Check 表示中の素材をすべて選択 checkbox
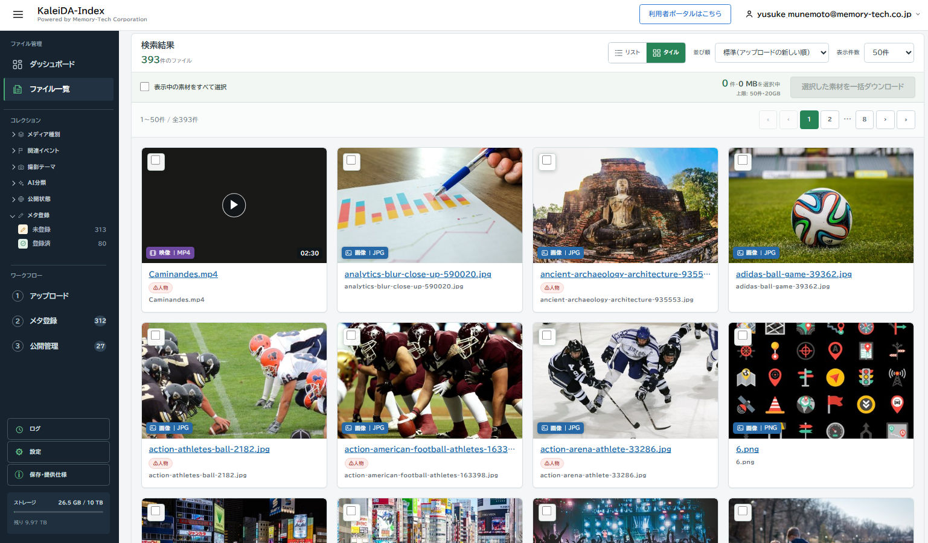 (145, 87)
